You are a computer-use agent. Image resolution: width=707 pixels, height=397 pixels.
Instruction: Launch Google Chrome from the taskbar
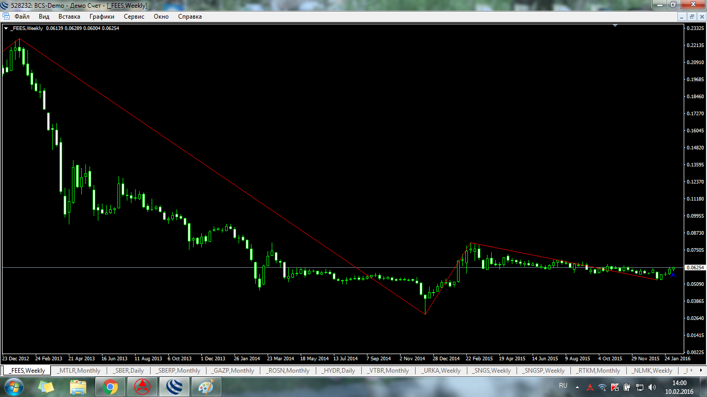pos(110,387)
